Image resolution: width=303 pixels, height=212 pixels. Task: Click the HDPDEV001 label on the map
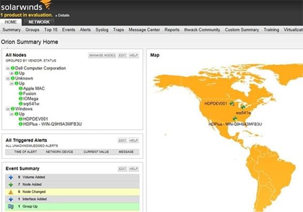click(216, 104)
